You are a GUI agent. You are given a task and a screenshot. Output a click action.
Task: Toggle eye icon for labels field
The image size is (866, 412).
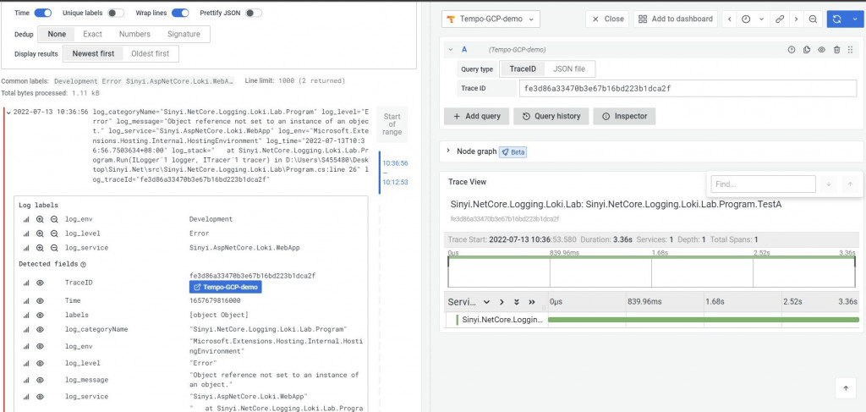pos(40,316)
